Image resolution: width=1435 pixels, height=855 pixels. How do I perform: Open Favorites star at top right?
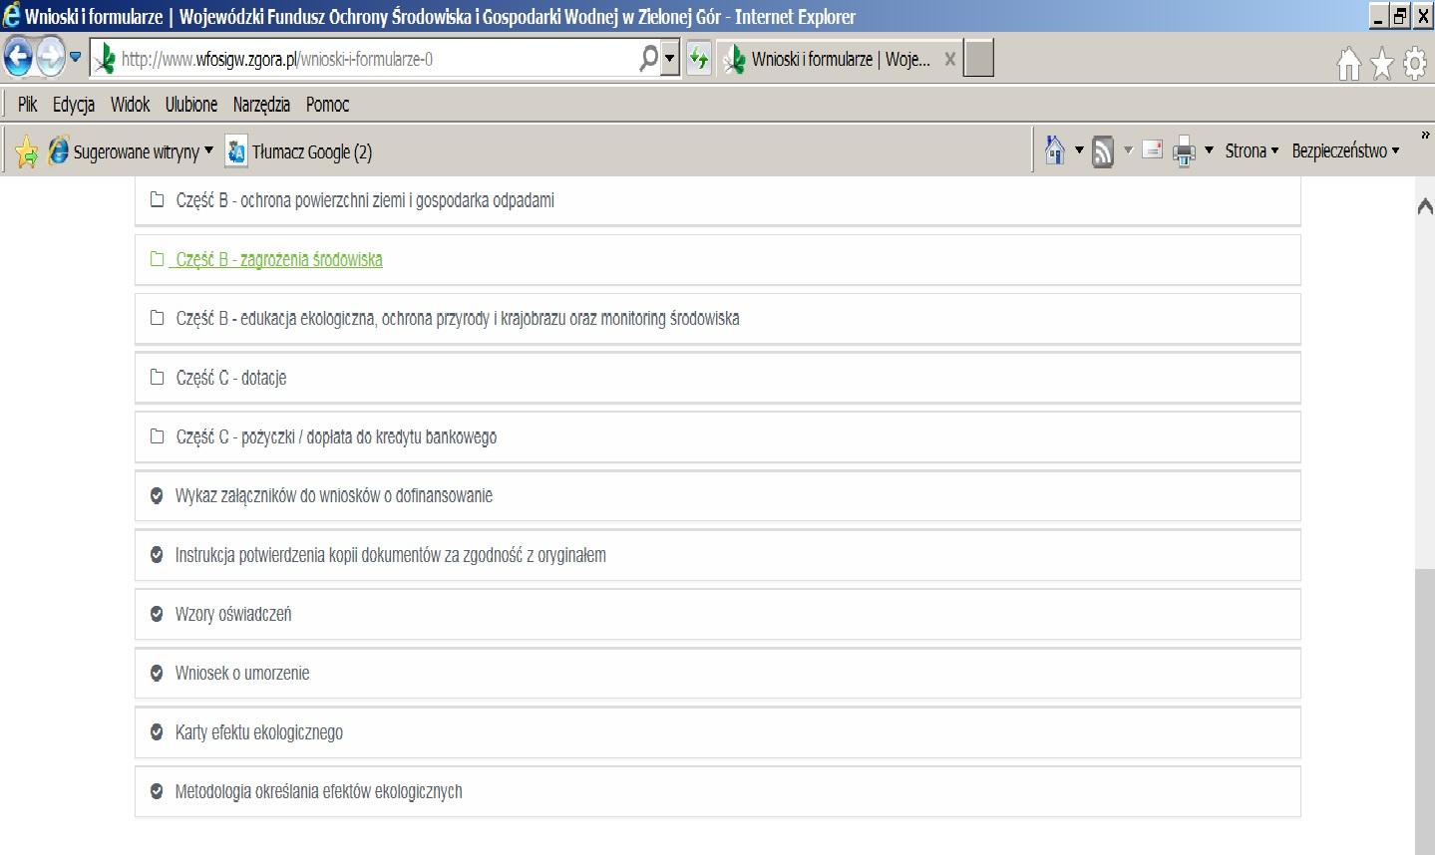point(1382,64)
